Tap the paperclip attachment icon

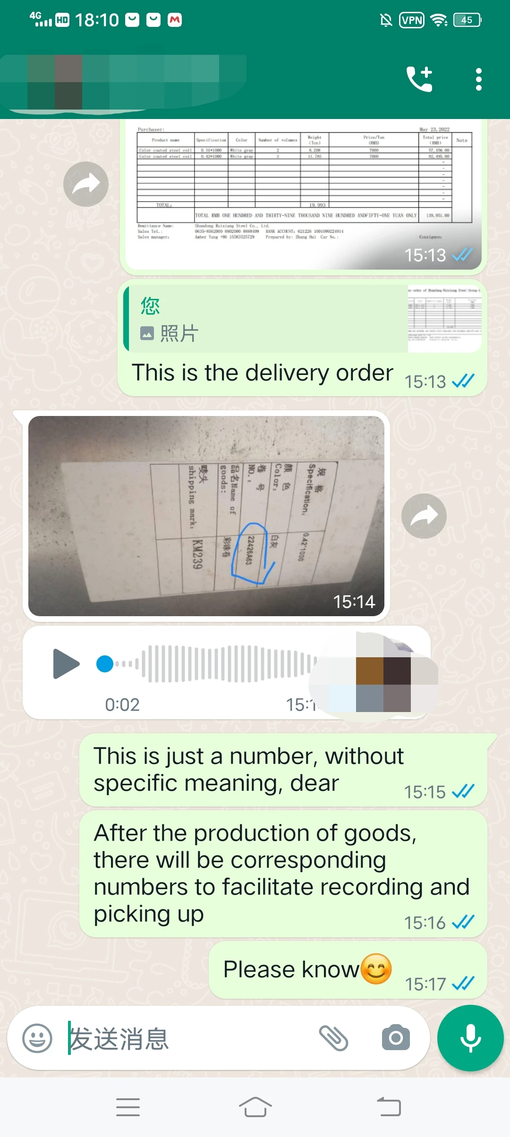click(333, 1038)
